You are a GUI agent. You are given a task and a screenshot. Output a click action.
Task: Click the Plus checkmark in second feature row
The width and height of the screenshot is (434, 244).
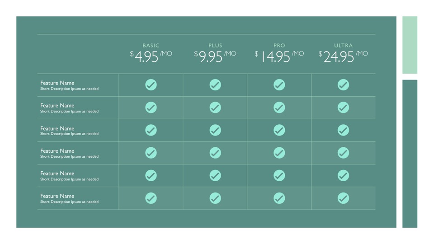(x=215, y=108)
